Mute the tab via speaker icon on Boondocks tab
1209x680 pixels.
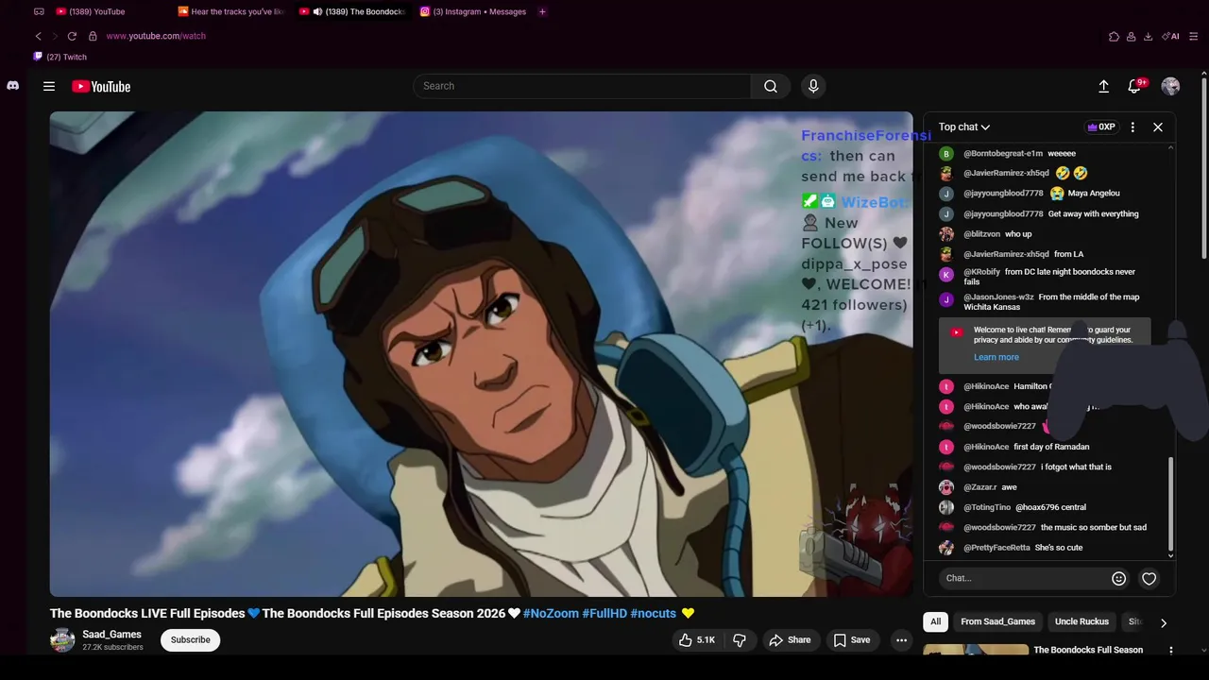317,11
